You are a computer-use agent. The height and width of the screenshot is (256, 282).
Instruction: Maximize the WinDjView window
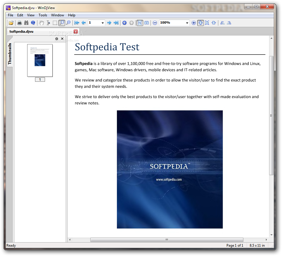[x=256, y=7]
